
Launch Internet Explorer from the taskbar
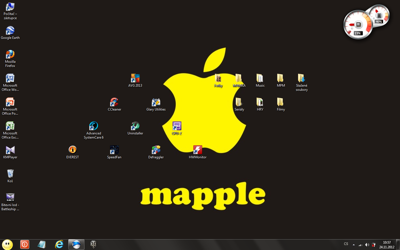tap(59, 244)
